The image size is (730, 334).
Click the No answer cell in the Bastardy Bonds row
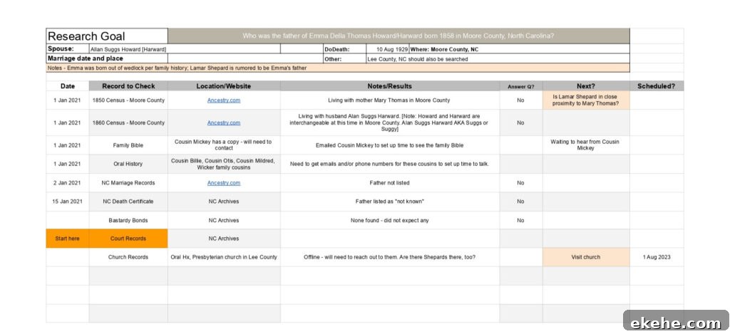pyautogui.click(x=521, y=220)
